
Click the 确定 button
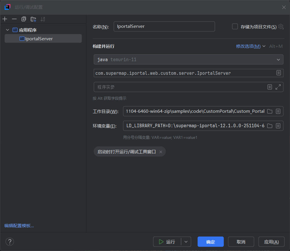click(211, 242)
